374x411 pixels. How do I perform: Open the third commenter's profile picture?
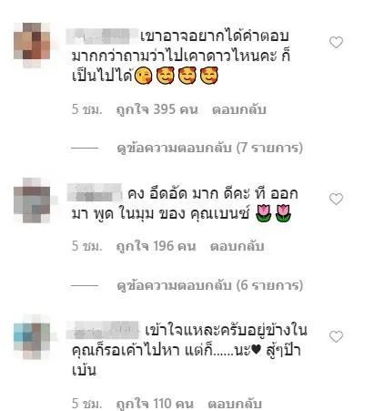(32, 338)
